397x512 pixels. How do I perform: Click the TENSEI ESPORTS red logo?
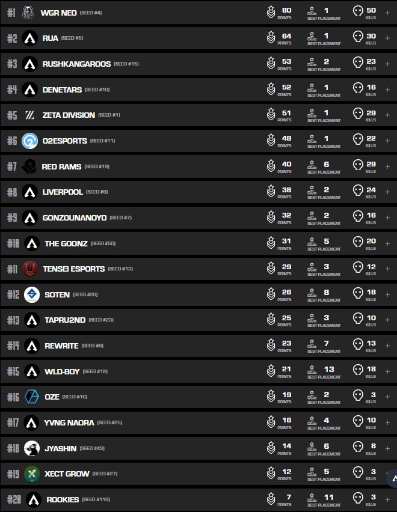(30, 269)
